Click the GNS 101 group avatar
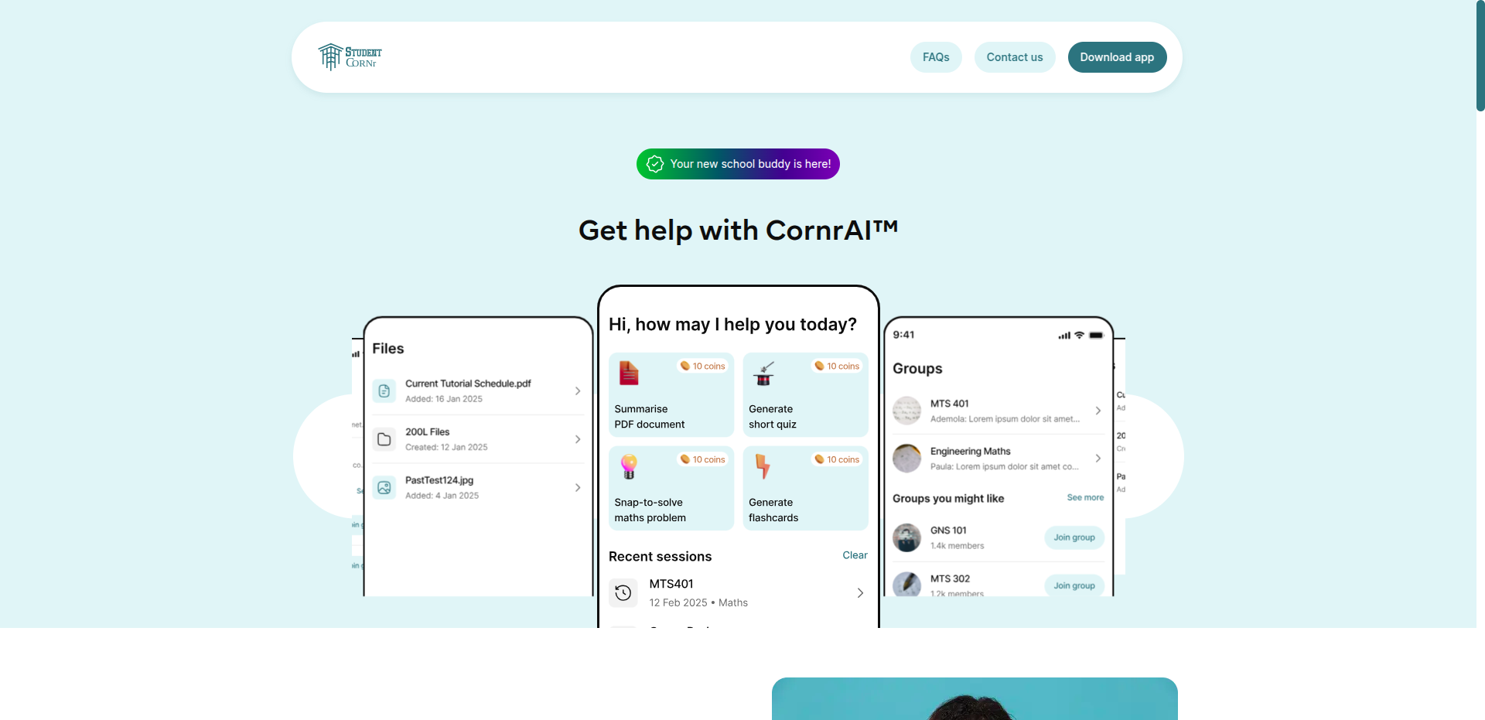Screen dimensions: 1485x720 [907, 537]
